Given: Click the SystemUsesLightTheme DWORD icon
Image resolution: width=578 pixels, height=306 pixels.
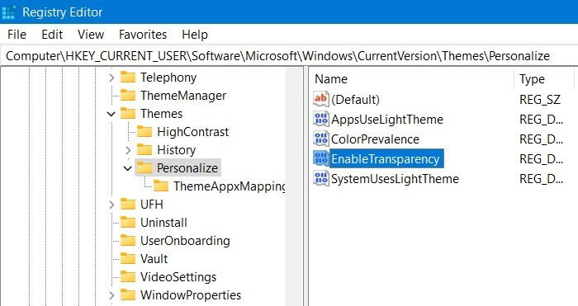Looking at the screenshot, I should click(x=320, y=179).
